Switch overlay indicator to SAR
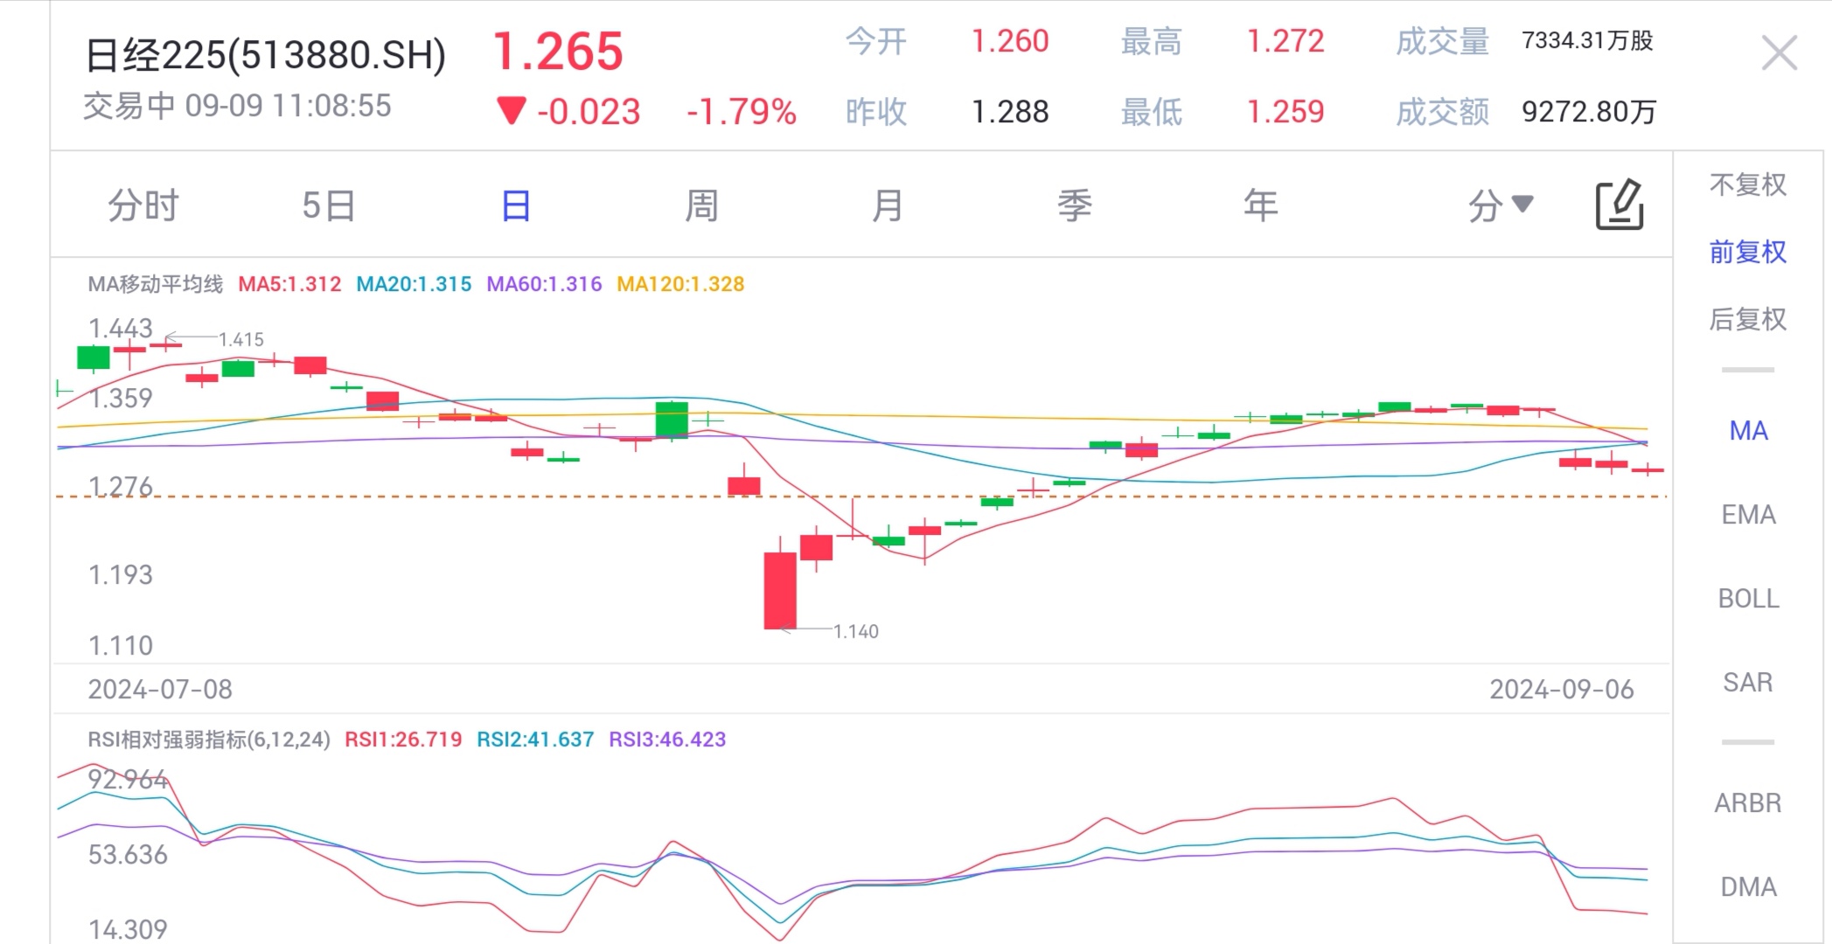 click(1747, 683)
